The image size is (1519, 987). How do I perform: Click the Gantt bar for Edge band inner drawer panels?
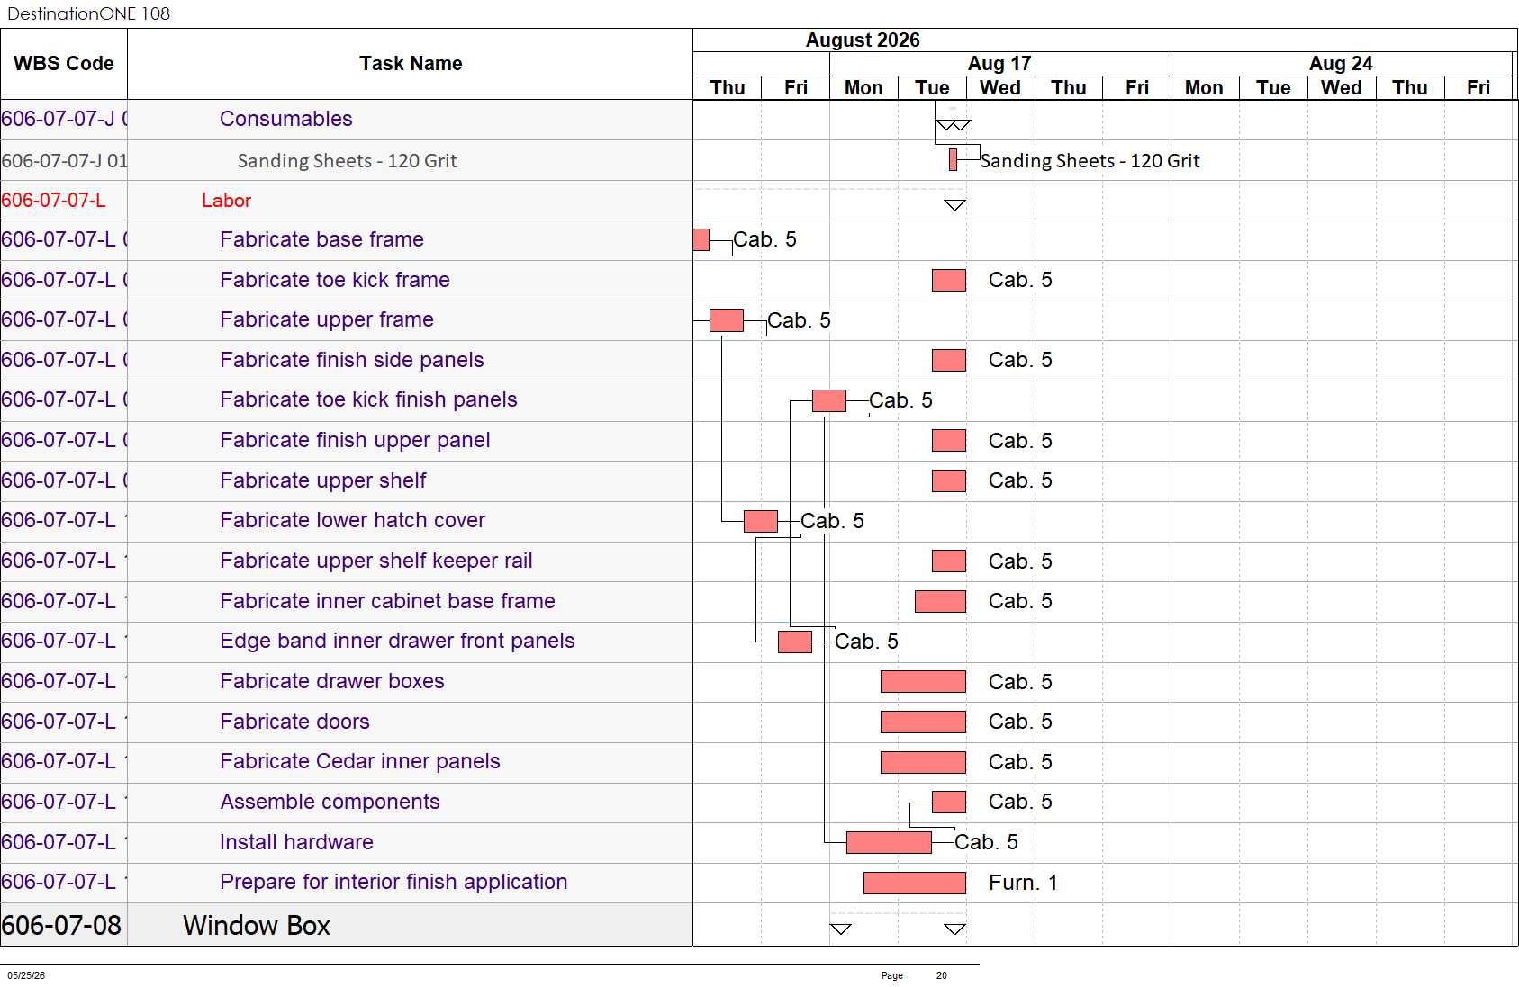click(x=795, y=642)
